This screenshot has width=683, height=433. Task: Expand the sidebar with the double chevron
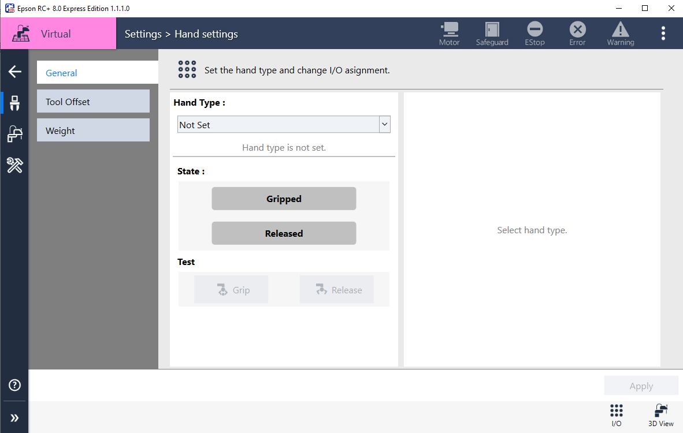tap(15, 418)
